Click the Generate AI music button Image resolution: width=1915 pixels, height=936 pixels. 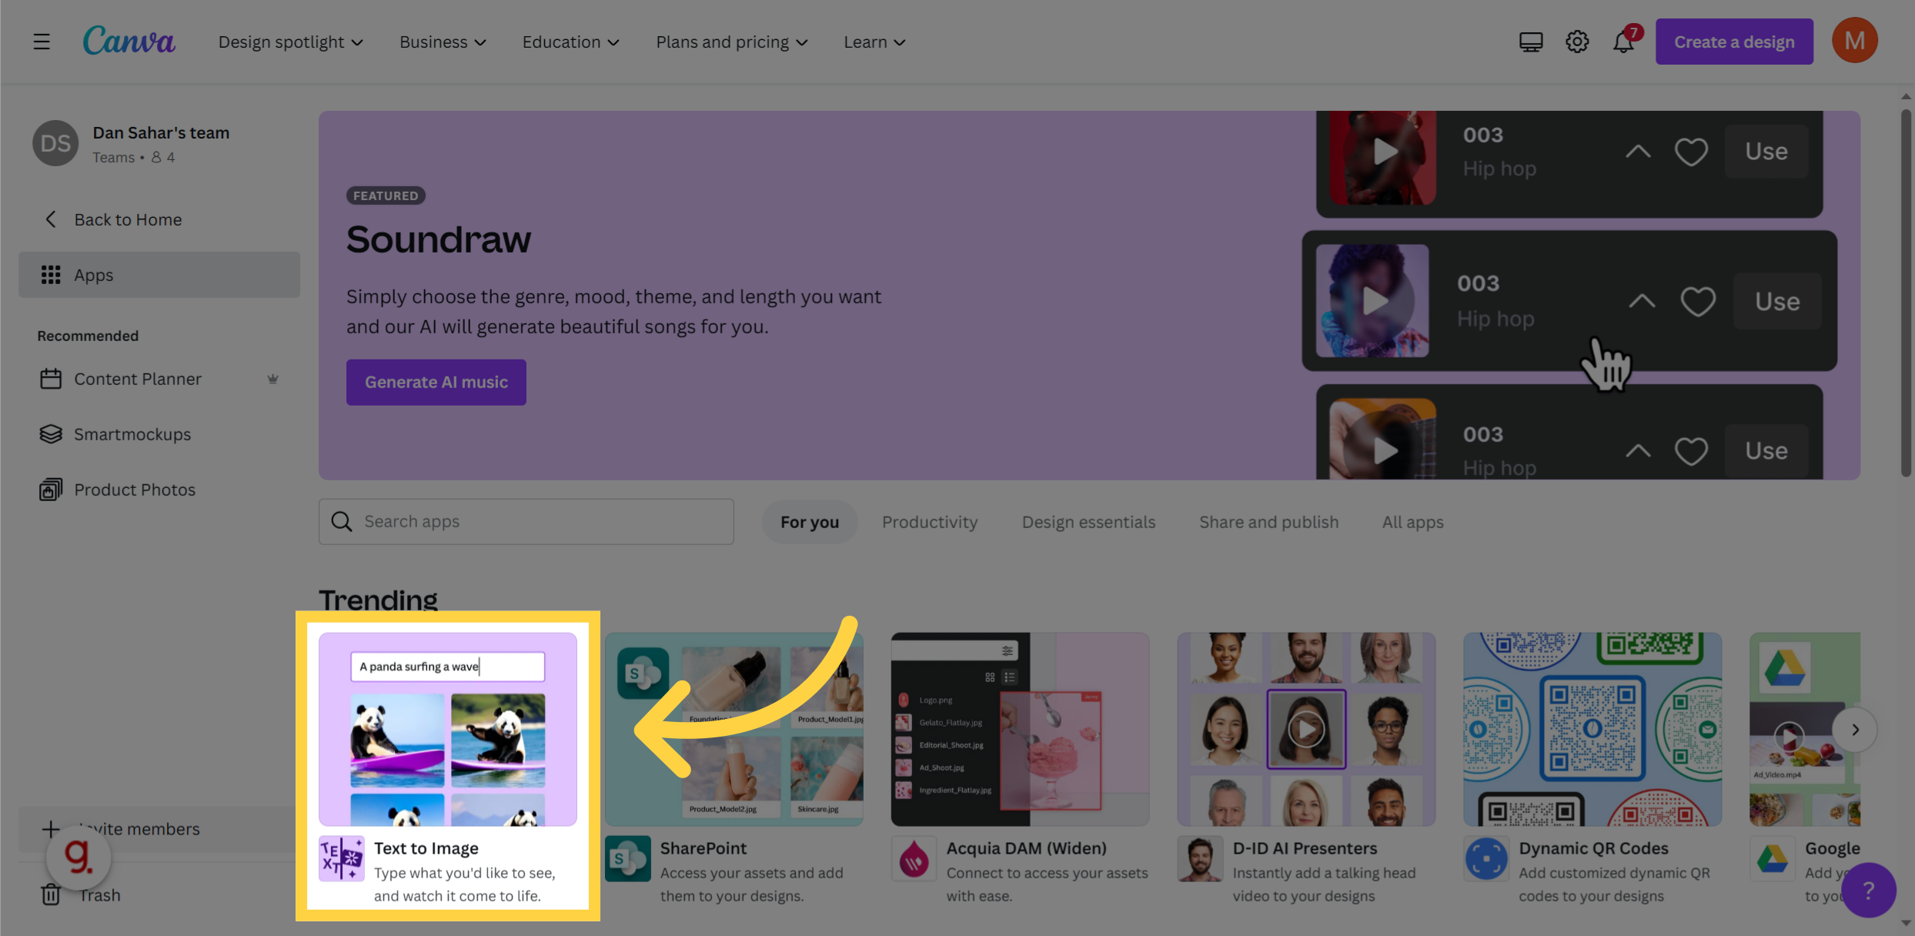(x=436, y=381)
